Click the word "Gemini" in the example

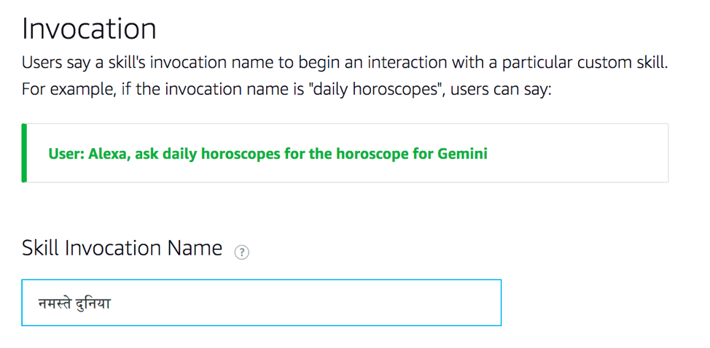tap(462, 154)
